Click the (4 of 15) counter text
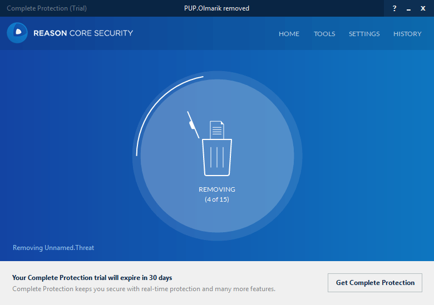This screenshot has height=305, width=434. point(217,199)
